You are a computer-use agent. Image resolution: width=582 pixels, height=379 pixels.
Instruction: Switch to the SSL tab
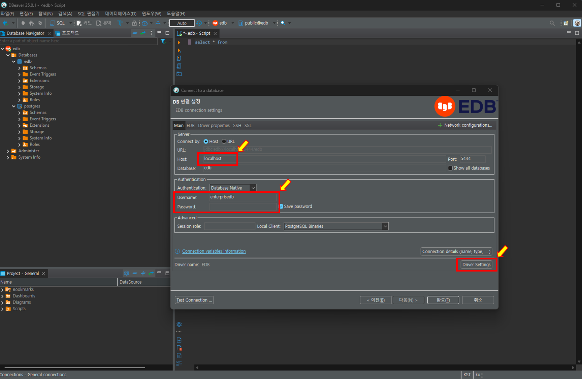coord(248,125)
